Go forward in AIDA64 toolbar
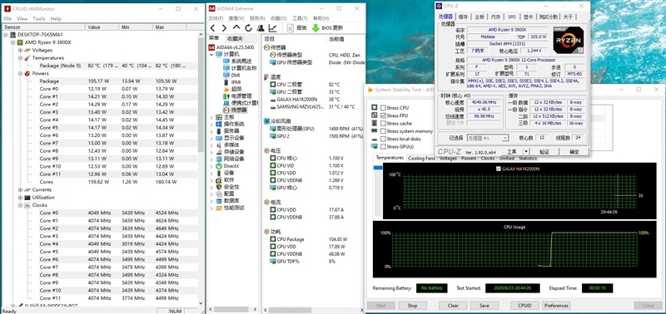Screen dimensions: 666x314 [224, 28]
